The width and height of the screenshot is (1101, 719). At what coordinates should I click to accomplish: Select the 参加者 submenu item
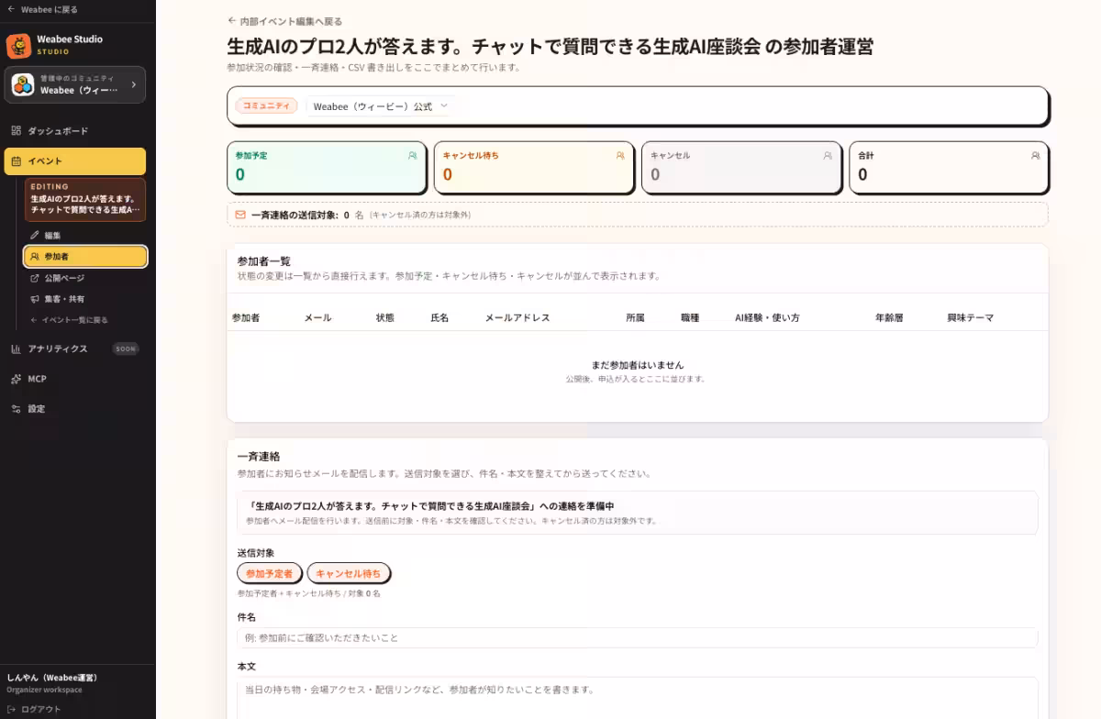(85, 257)
